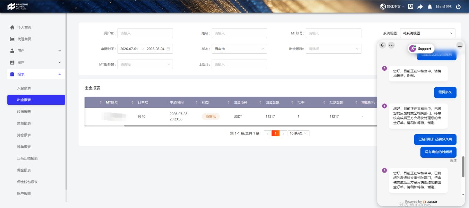469x208 pixels.
Task: Open the 状态 dropdown showing 待审批
Action: click(x=239, y=49)
